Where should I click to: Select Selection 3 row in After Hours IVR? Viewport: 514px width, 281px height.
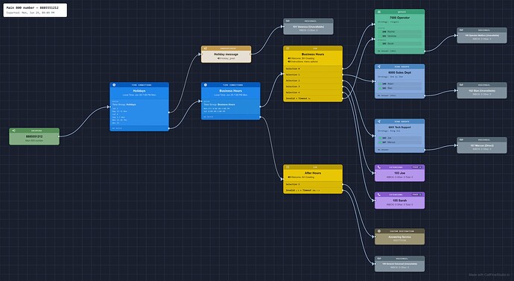[313, 184]
